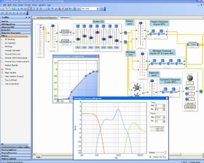The width and height of the screenshot is (204, 163).
Task: Expand the Advanced DSP category
Action: [x=16, y=27]
